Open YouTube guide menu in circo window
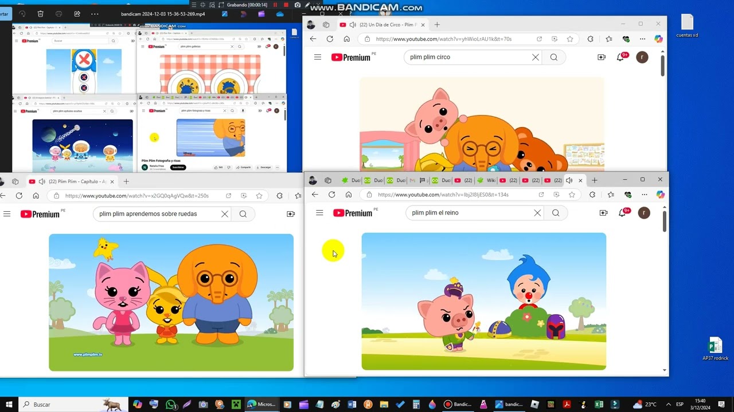The height and width of the screenshot is (412, 734). pyautogui.click(x=318, y=57)
